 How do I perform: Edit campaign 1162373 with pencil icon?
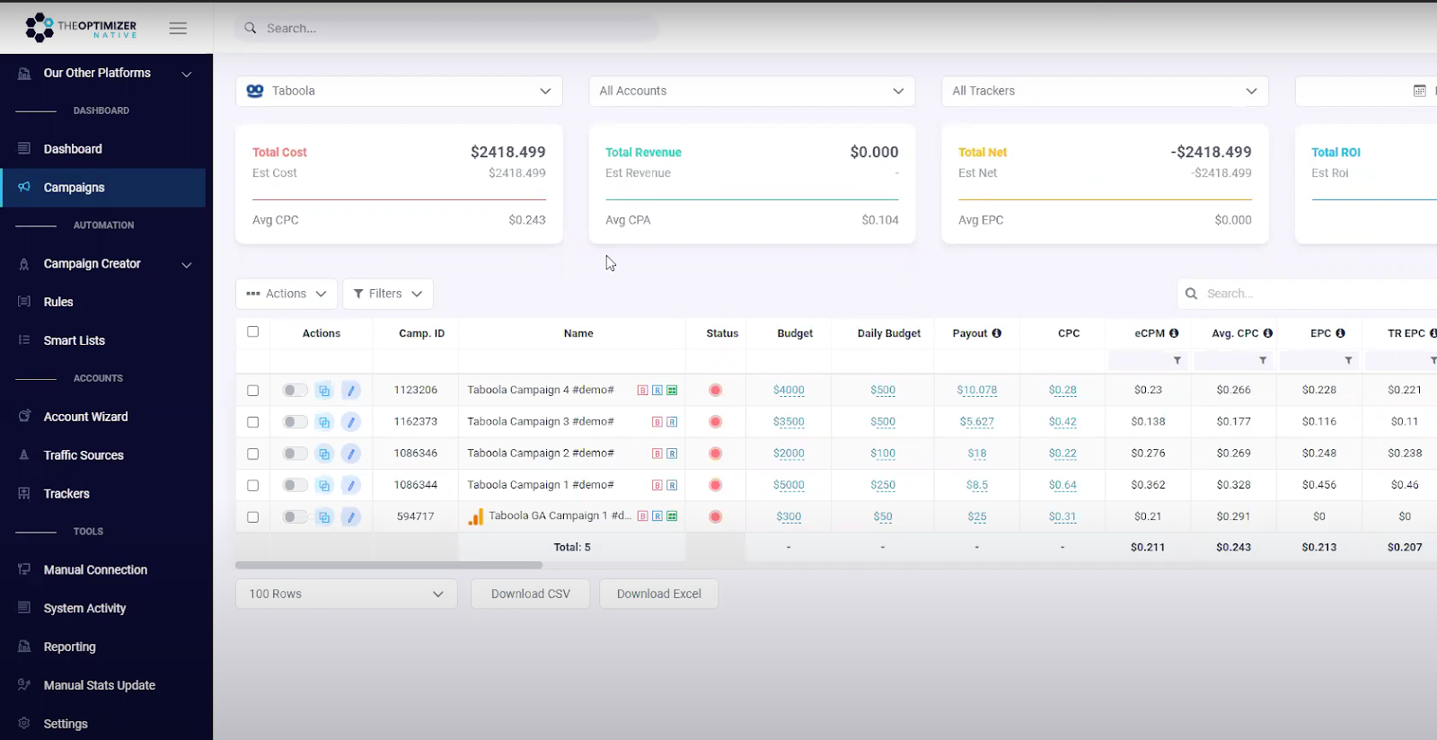pyautogui.click(x=351, y=422)
